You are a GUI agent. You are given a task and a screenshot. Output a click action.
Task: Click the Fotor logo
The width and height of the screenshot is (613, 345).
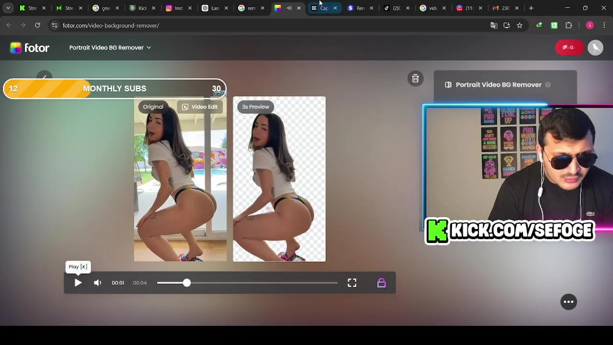30,47
